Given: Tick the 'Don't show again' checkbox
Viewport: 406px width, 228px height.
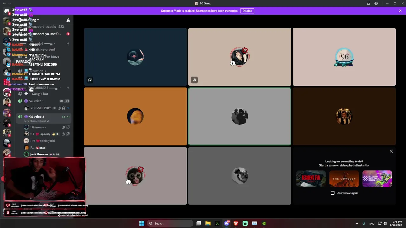Looking at the screenshot, I should pos(332,193).
